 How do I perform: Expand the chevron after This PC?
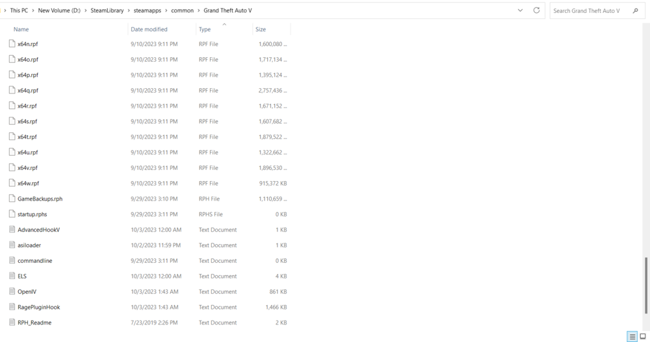(33, 10)
